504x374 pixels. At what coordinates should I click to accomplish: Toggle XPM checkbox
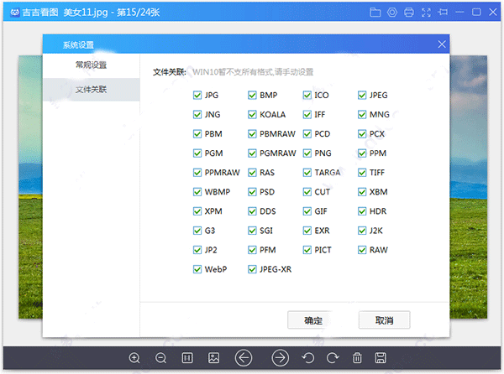(x=197, y=211)
